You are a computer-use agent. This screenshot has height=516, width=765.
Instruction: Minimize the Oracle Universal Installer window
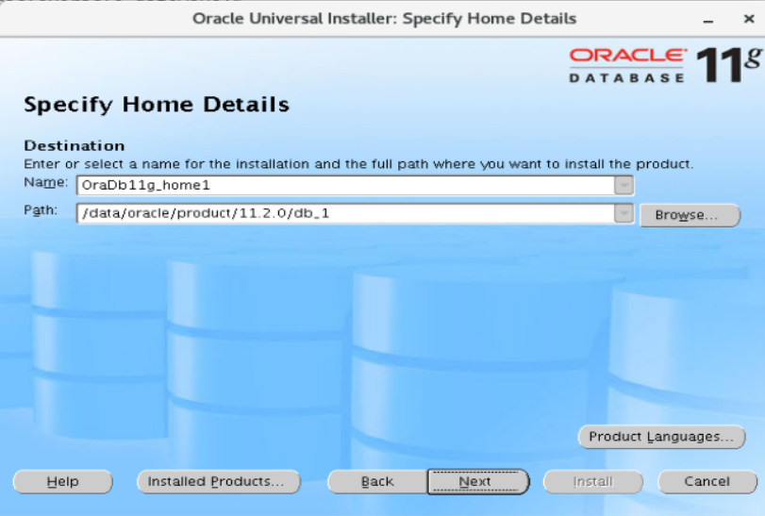coord(708,20)
